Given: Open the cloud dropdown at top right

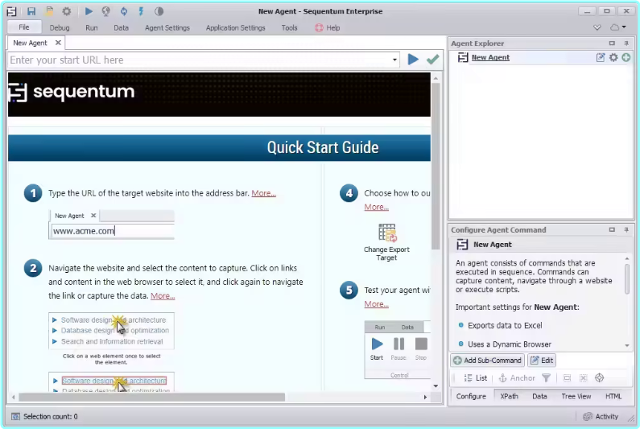Looking at the screenshot, I should point(617,27).
